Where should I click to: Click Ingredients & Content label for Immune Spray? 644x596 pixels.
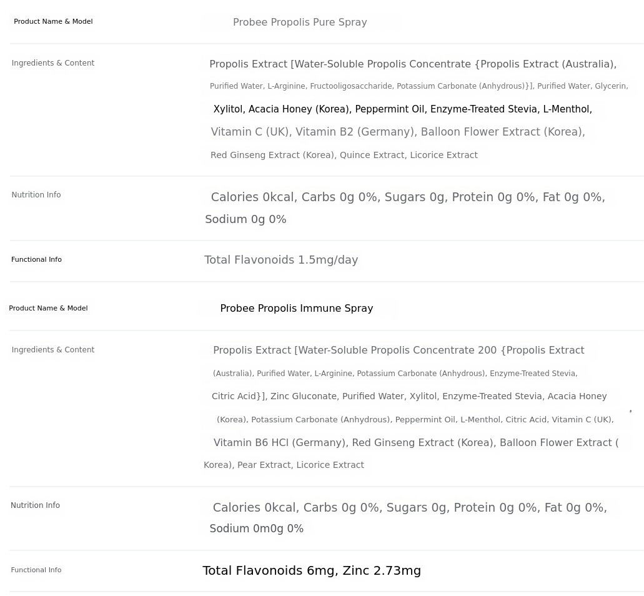tap(53, 350)
